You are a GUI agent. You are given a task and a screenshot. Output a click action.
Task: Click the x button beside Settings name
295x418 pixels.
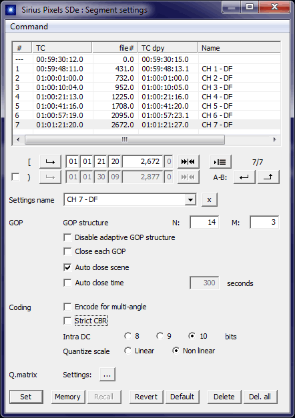(210, 200)
